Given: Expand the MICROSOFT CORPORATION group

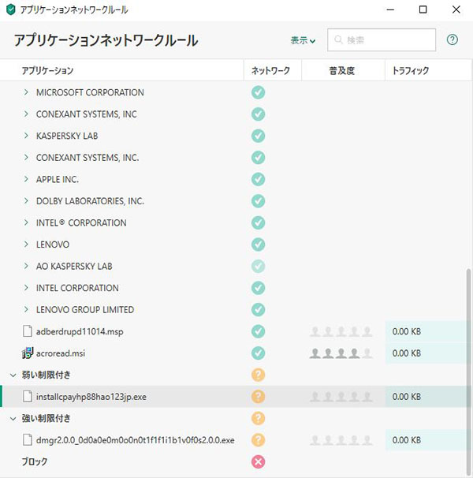Looking at the screenshot, I should coord(26,92).
